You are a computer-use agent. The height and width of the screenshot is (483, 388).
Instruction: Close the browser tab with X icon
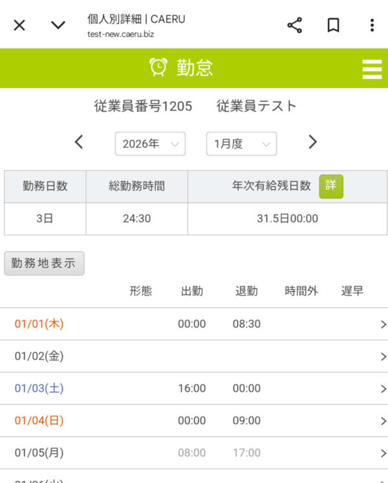(x=19, y=25)
